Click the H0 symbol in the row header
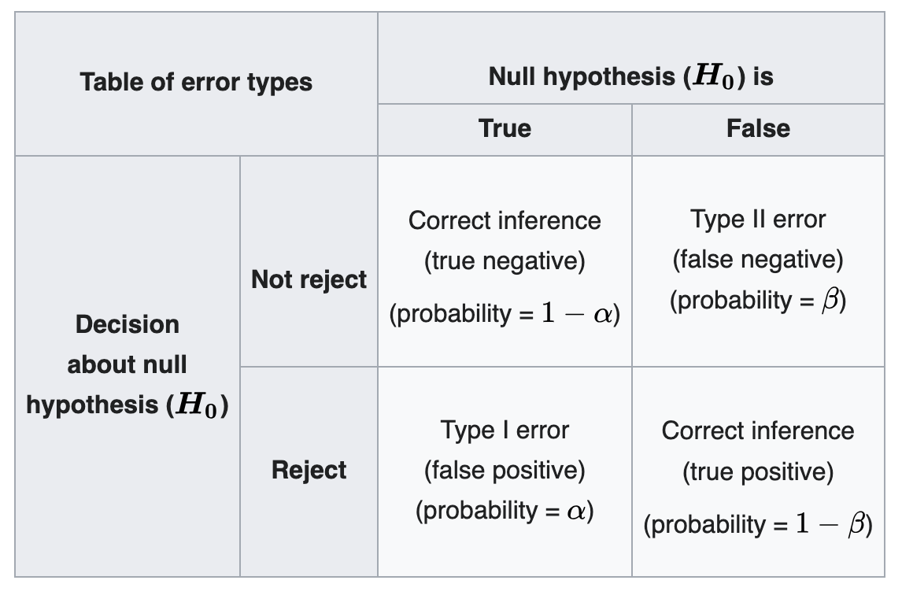 (198, 406)
